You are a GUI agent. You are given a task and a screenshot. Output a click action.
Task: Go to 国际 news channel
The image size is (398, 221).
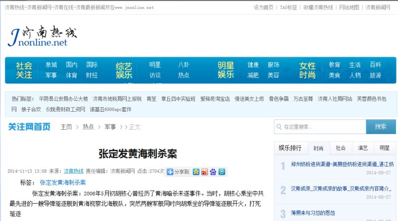(x=92, y=65)
